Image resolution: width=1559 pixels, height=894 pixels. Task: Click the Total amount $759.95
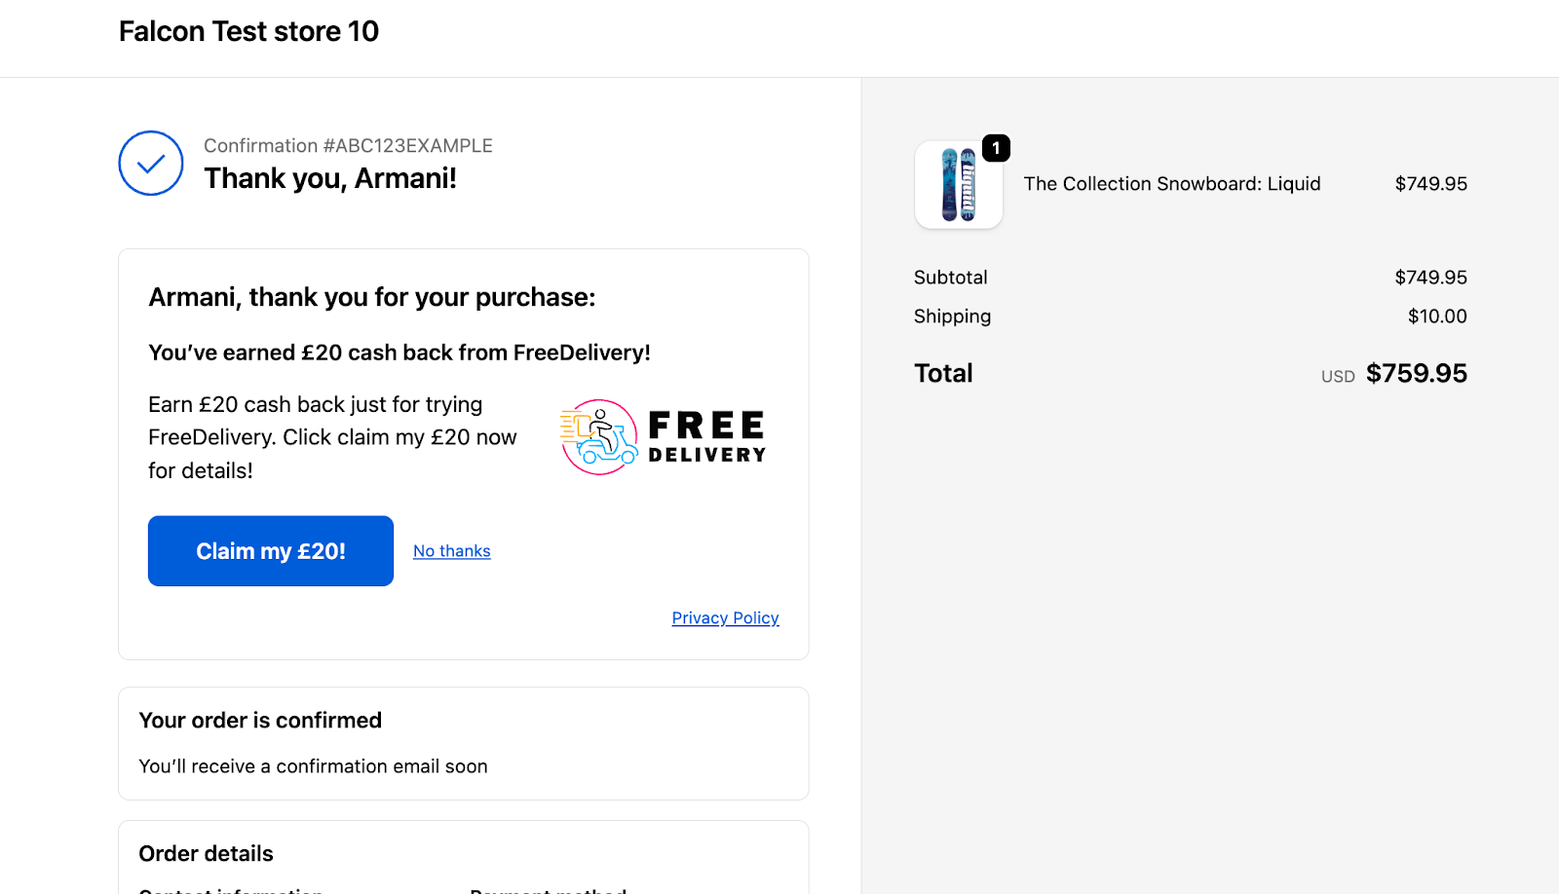1416,374
